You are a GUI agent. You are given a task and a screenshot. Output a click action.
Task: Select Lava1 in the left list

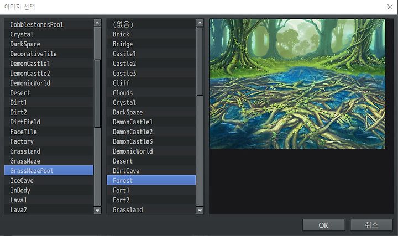click(x=49, y=200)
